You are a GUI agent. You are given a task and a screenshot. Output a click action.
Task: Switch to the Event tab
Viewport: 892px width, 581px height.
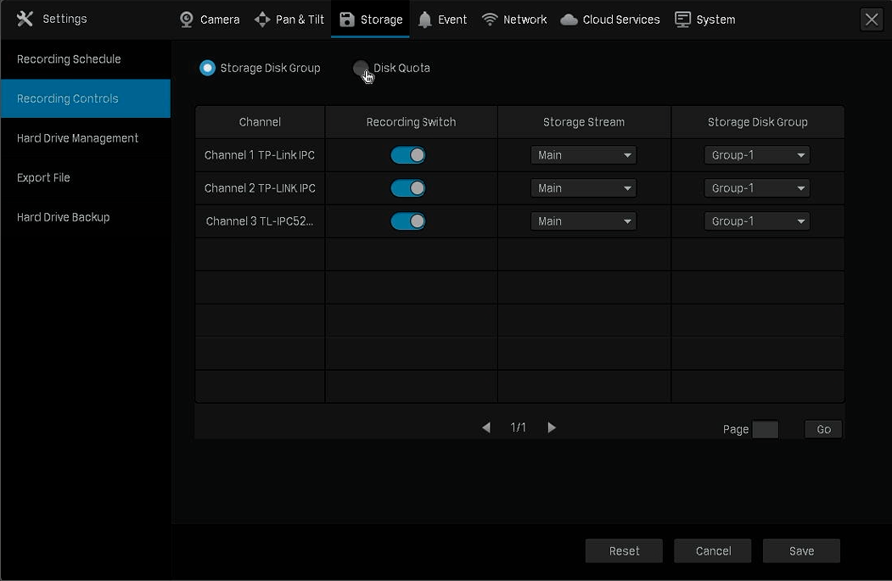(x=442, y=20)
